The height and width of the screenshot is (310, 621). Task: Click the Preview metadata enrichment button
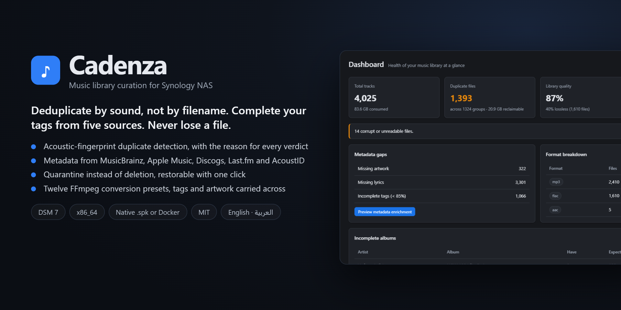pyautogui.click(x=385, y=212)
